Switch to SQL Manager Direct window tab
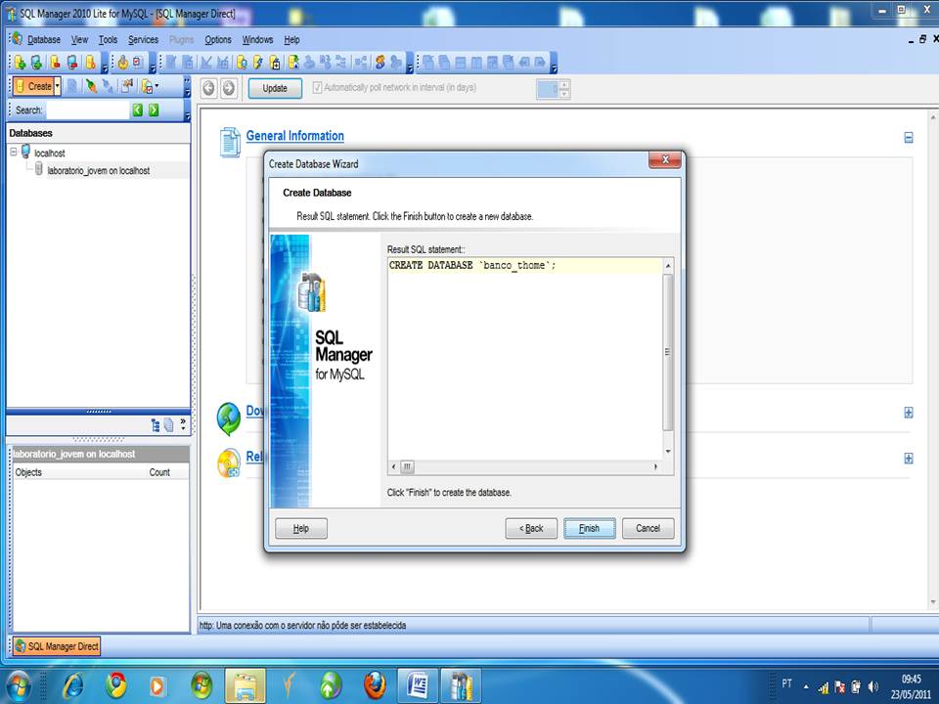The height and width of the screenshot is (704, 939). [57, 646]
